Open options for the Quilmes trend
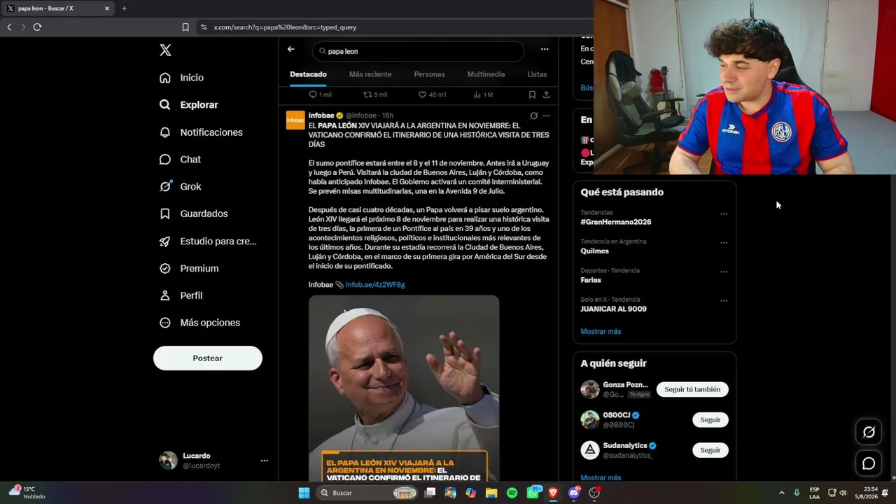 click(x=724, y=243)
